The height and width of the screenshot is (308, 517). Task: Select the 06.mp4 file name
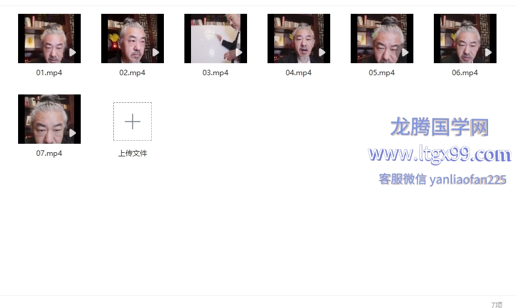coord(465,73)
